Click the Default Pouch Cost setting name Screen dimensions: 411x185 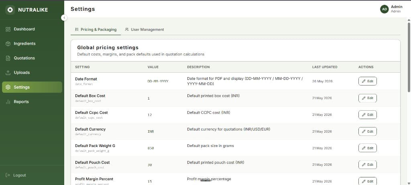click(x=92, y=162)
